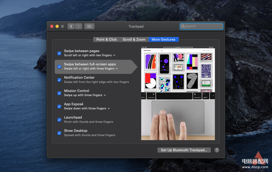Go back with the left arrow button
Image resolution: width=272 pixels, height=172 pixels.
(71, 26)
